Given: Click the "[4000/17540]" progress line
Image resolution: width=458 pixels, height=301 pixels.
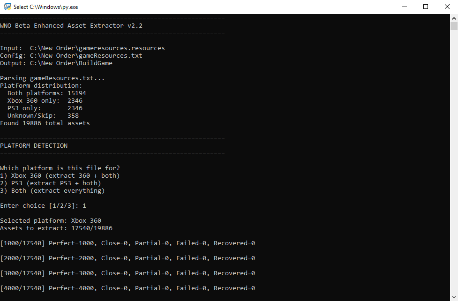Looking at the screenshot, I should pyautogui.click(x=128, y=288).
